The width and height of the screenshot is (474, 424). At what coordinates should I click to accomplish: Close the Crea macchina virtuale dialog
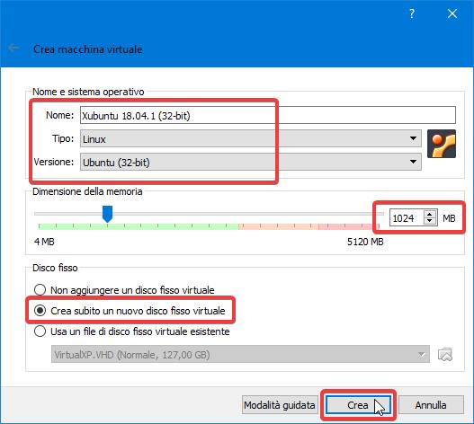(452, 13)
